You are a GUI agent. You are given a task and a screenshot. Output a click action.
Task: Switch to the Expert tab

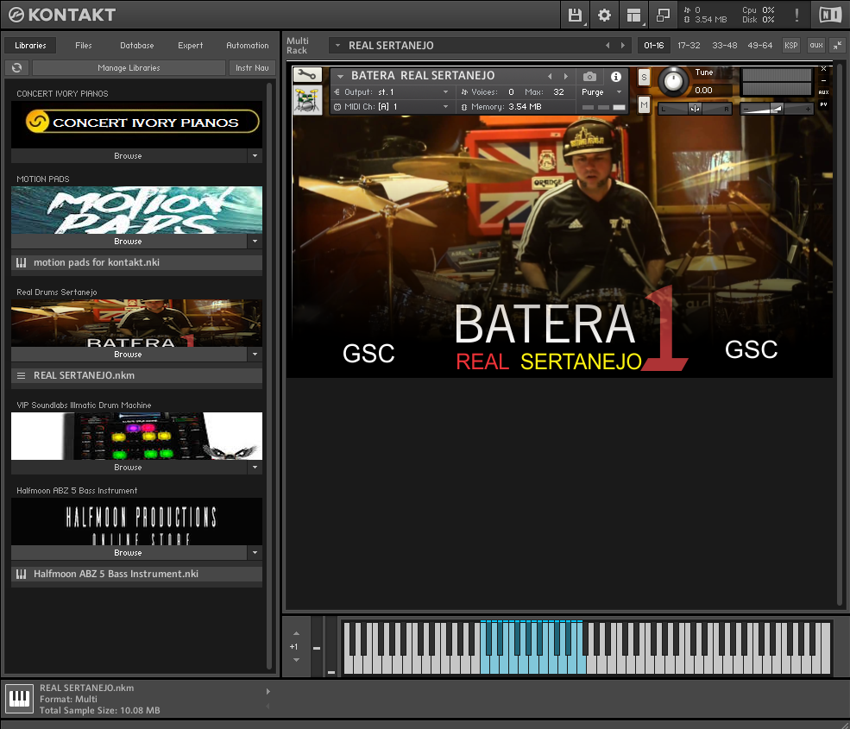[x=190, y=46]
